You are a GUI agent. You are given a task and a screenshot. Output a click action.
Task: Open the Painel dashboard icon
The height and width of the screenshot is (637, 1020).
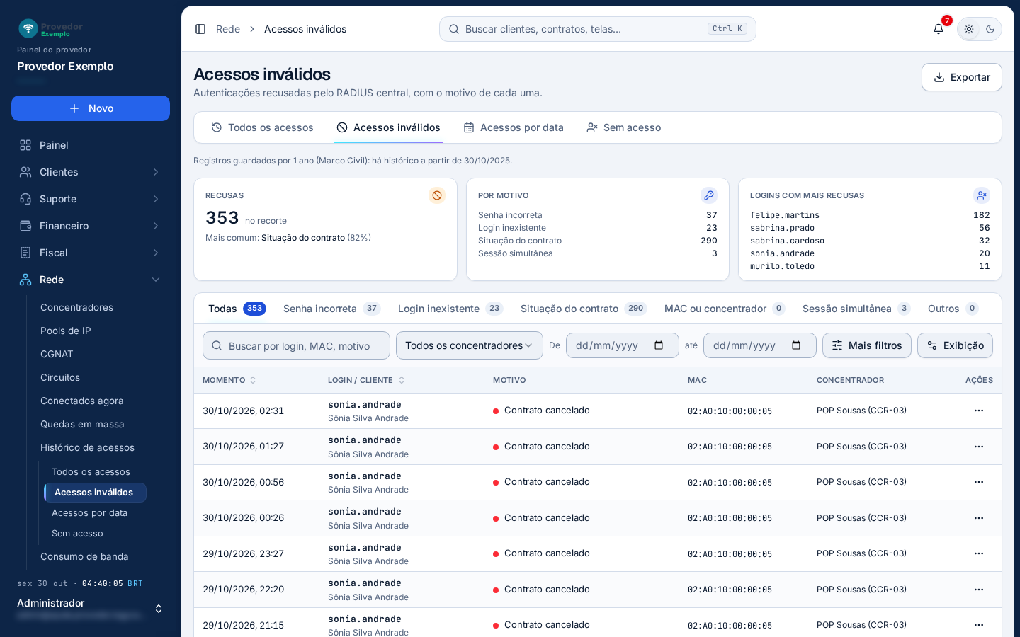pyautogui.click(x=25, y=145)
